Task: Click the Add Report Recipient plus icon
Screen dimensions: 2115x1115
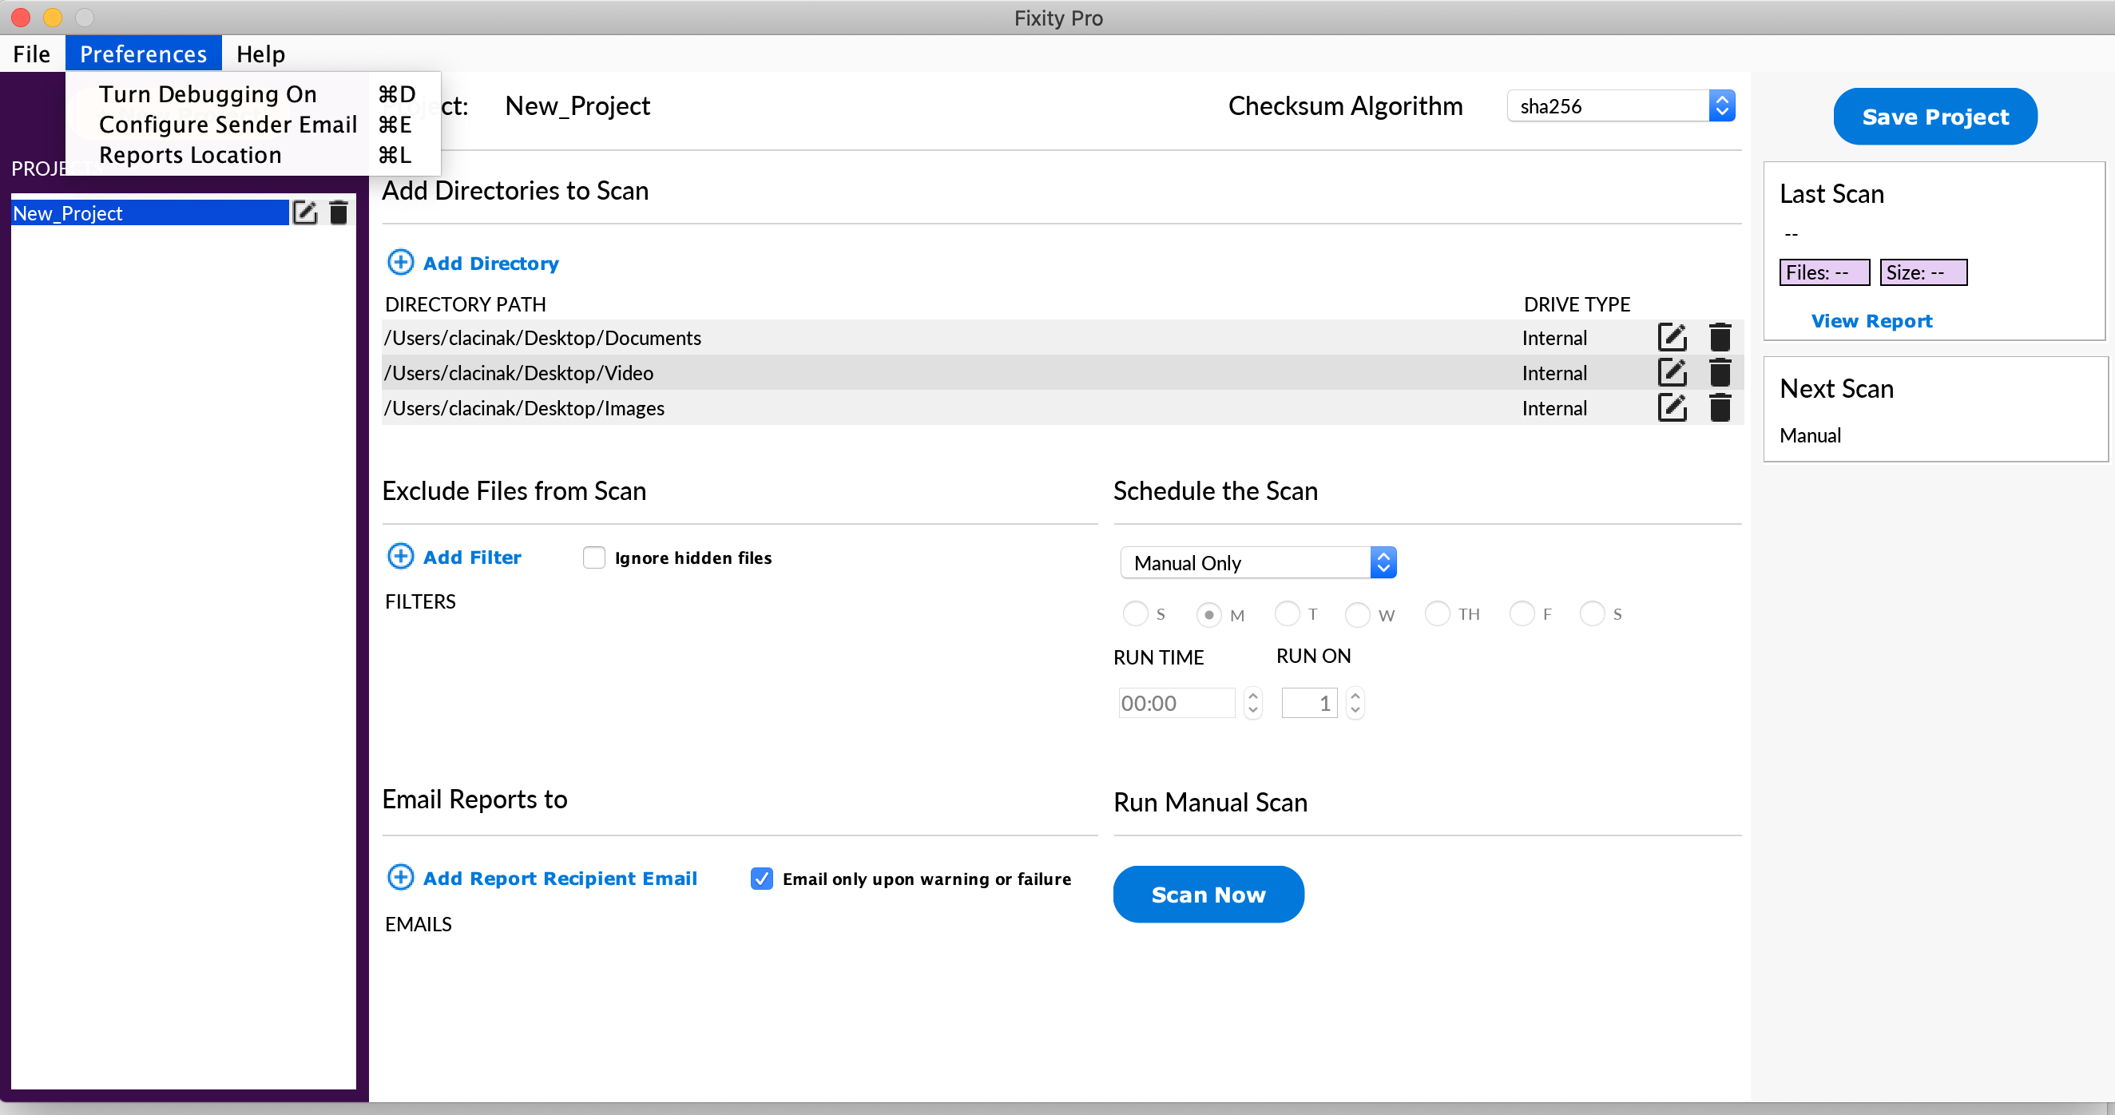Action: [x=401, y=877]
